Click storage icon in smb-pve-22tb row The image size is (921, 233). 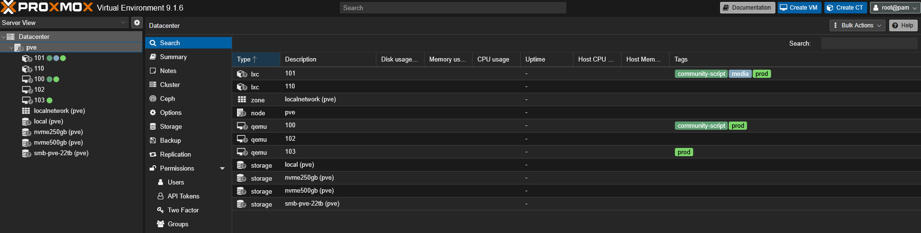point(242,204)
